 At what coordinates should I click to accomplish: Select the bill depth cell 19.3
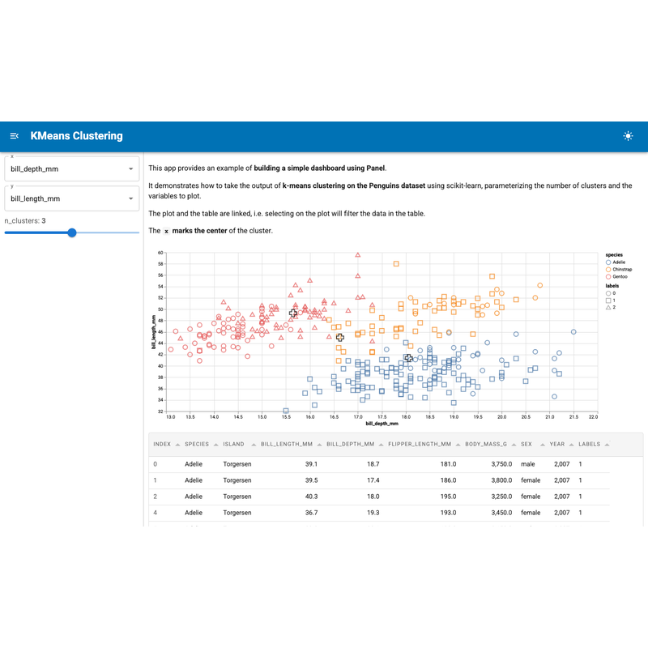point(373,513)
